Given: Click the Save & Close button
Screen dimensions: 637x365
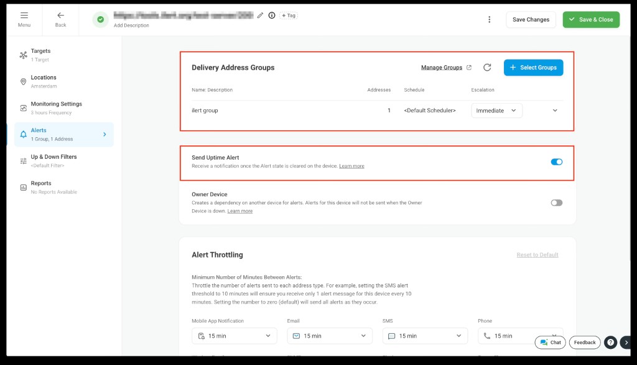Looking at the screenshot, I should click(x=590, y=20).
